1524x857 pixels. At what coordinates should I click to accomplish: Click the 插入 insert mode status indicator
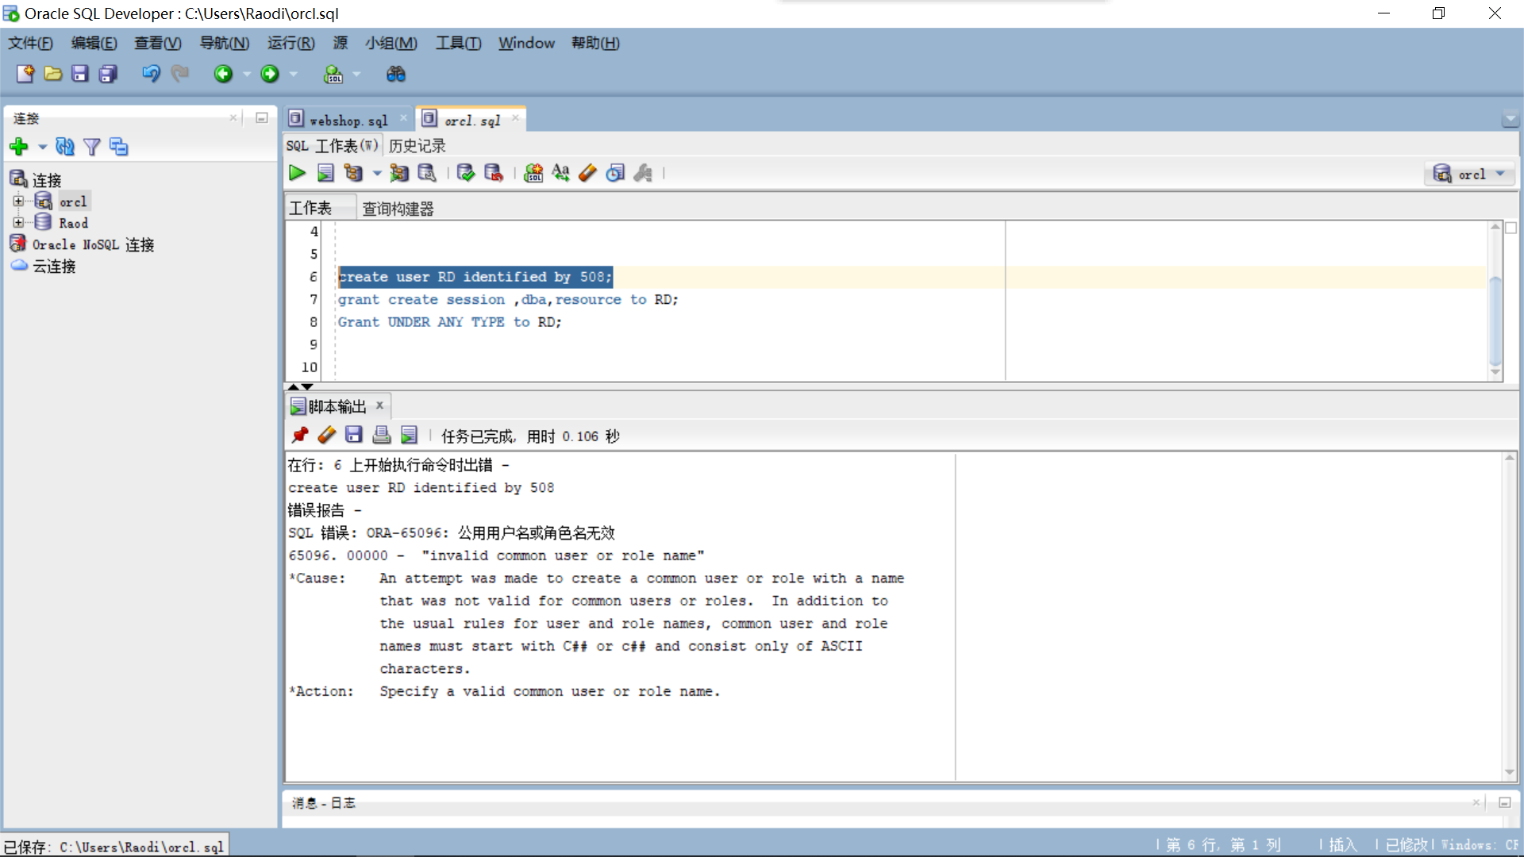1343,845
